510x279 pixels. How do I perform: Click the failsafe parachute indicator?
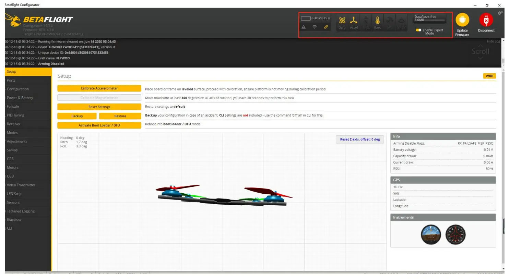click(x=315, y=26)
